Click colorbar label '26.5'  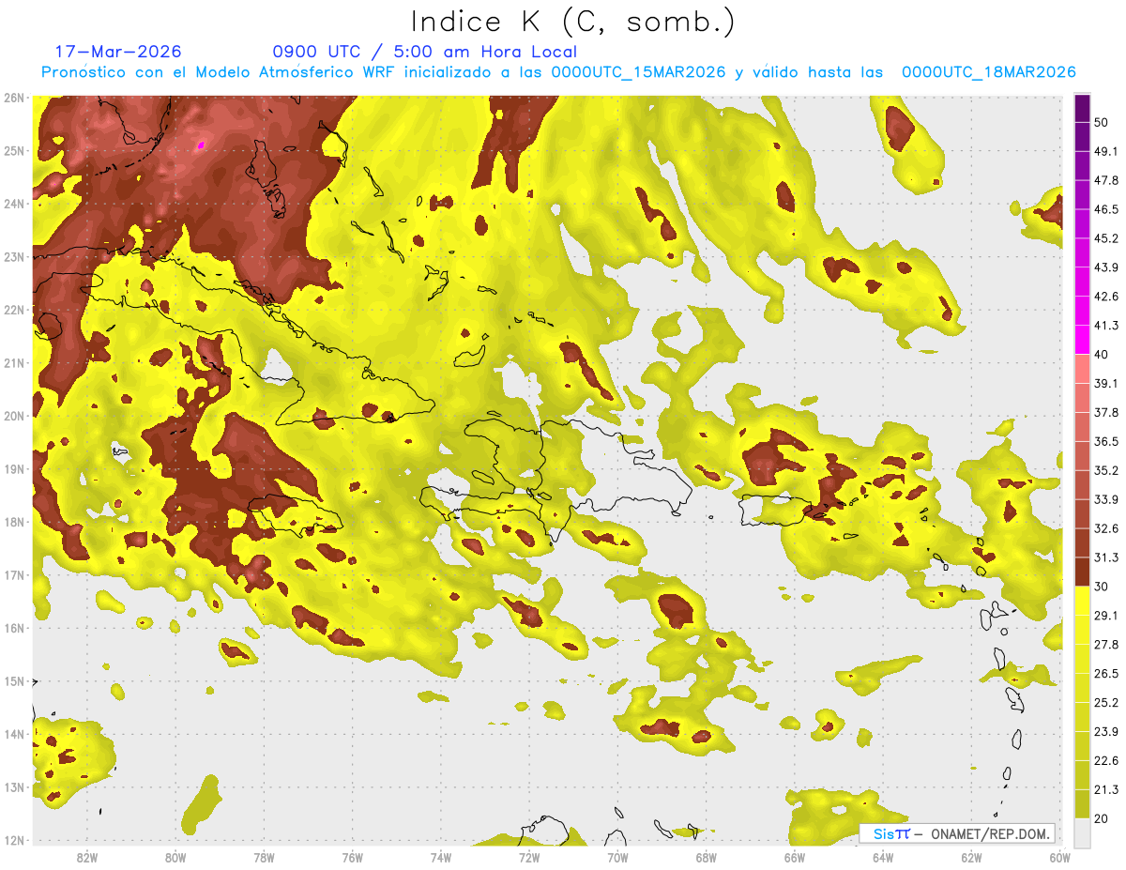1106,673
